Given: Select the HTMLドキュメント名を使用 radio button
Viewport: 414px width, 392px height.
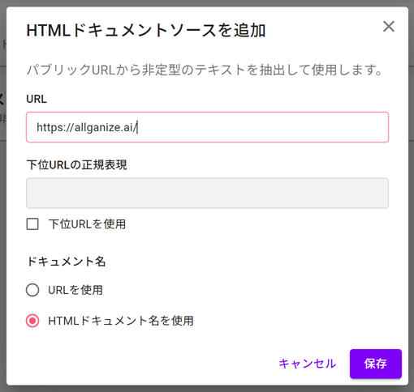Looking at the screenshot, I should 32,321.
